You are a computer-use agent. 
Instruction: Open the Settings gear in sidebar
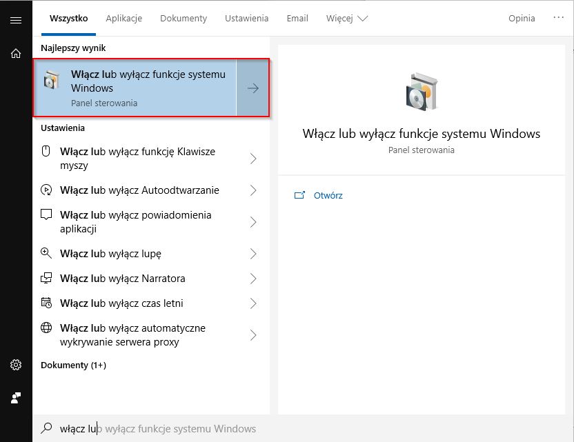(x=16, y=365)
